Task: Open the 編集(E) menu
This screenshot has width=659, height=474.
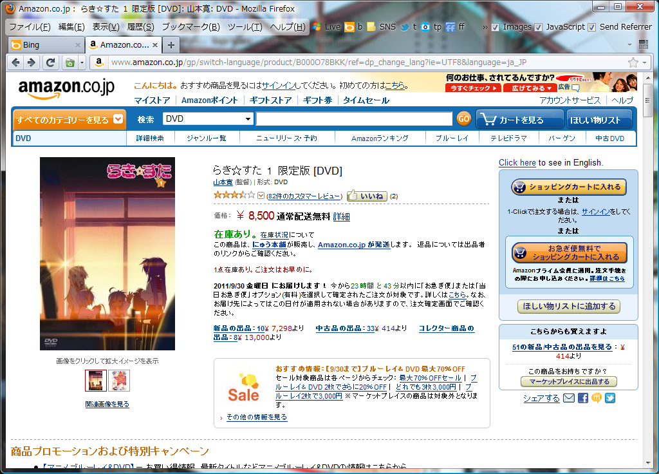Action: click(71, 27)
